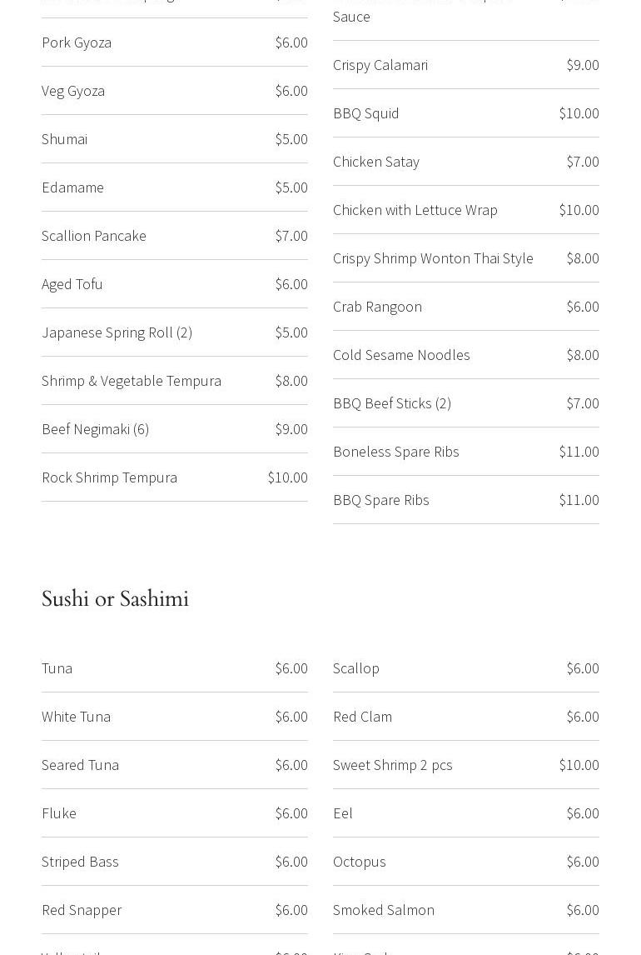Click Shrimp & Vegetable Tempura
Image resolution: width=641 pixels, height=955 pixels.
pos(132,381)
